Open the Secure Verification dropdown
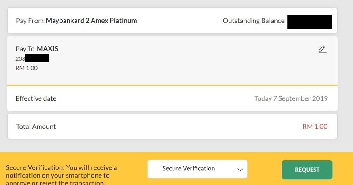The width and height of the screenshot is (353, 185). [197, 169]
